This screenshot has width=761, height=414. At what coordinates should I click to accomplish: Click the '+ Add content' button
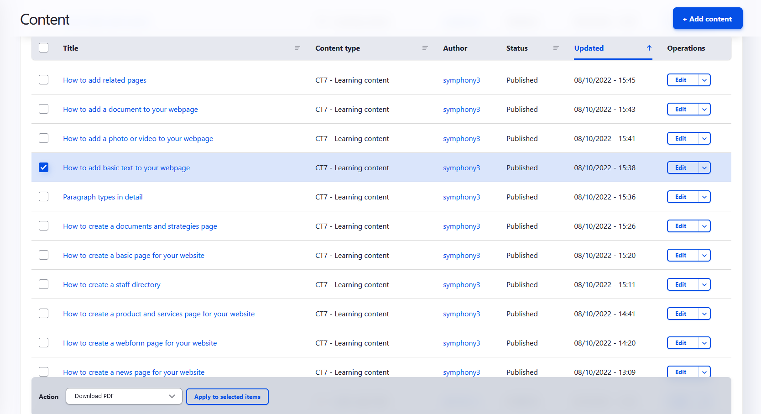coord(708,19)
